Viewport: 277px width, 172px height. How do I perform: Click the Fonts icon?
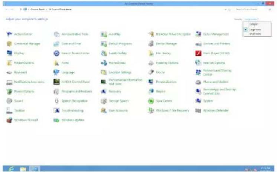point(56,63)
